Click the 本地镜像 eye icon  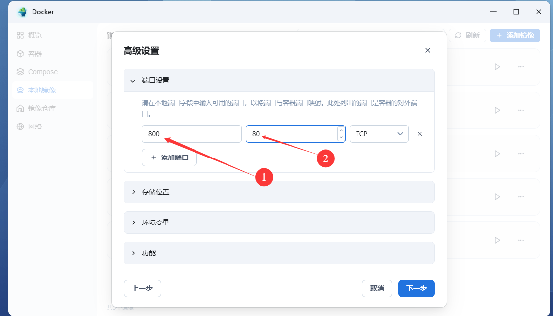(x=20, y=90)
